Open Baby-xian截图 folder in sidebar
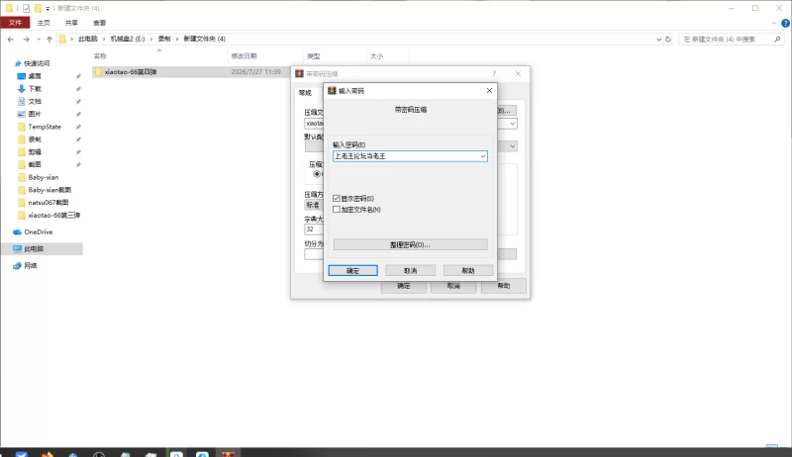The image size is (792, 457). (49, 190)
